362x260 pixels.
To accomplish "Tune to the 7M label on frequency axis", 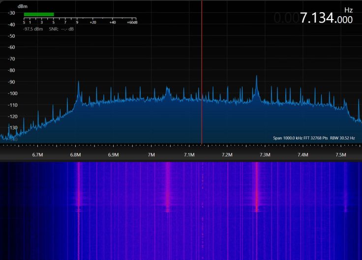I will (x=151, y=155).
